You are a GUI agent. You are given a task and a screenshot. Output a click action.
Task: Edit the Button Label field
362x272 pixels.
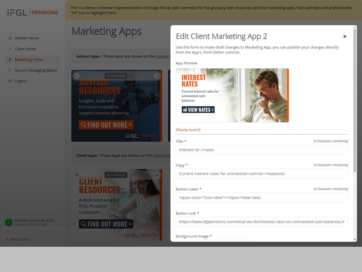click(262, 198)
